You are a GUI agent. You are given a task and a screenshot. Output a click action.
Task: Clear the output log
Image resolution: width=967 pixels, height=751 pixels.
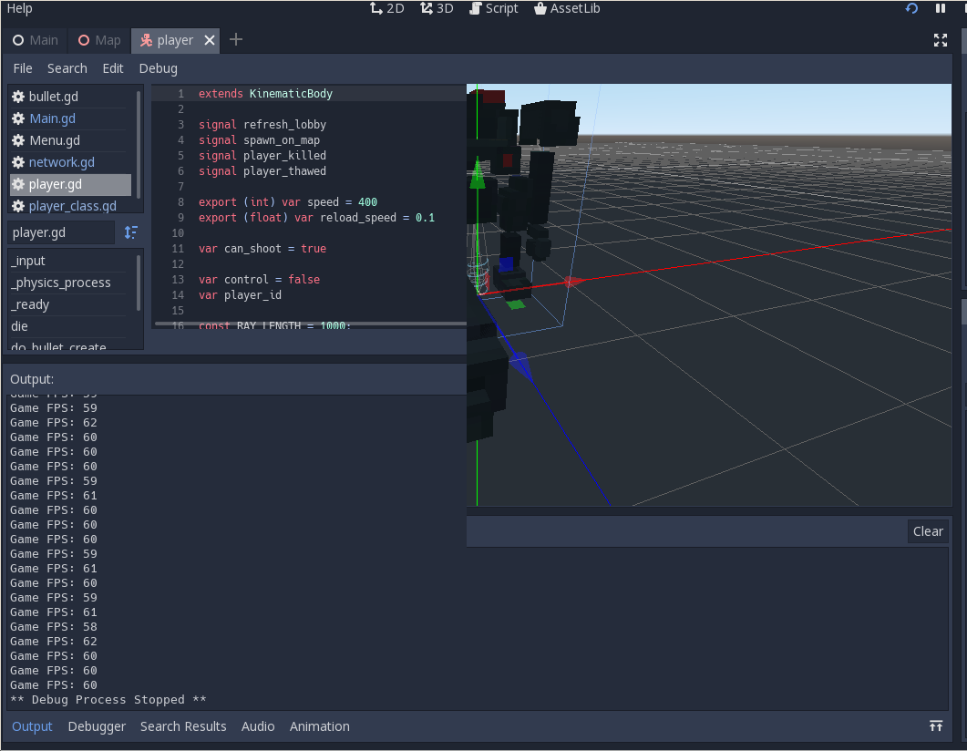tap(928, 531)
